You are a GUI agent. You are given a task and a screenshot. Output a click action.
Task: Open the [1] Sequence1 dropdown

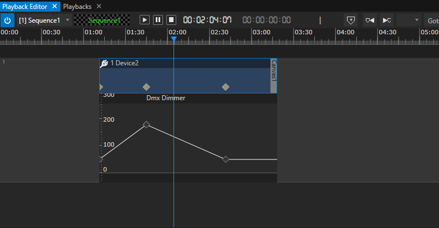pyautogui.click(x=44, y=20)
